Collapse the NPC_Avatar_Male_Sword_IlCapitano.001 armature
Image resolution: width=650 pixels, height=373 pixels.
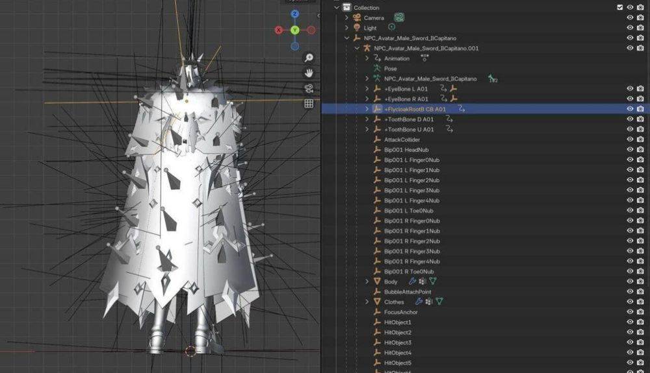[x=357, y=48]
